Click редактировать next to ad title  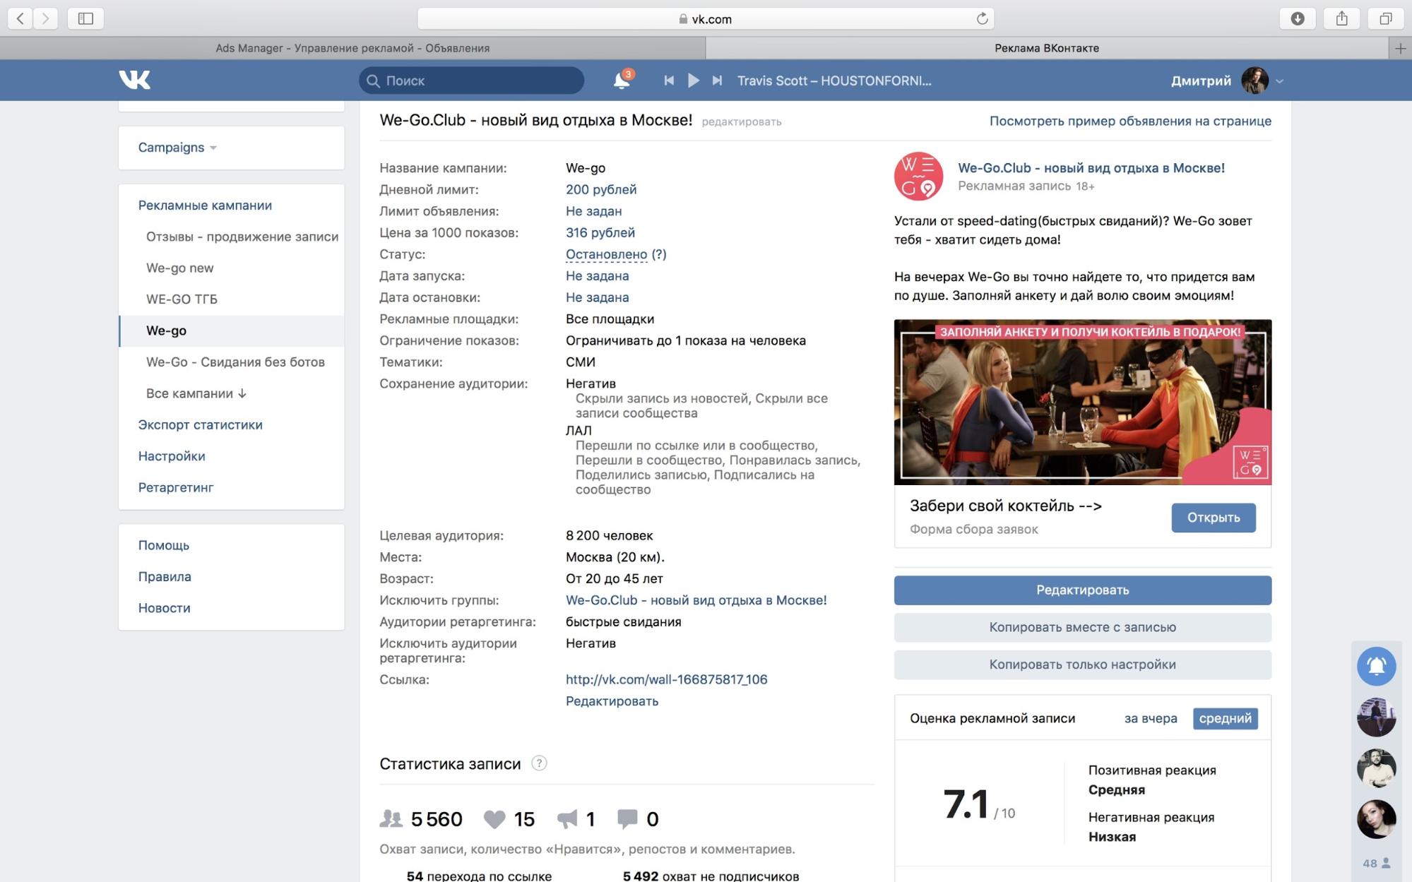point(741,122)
